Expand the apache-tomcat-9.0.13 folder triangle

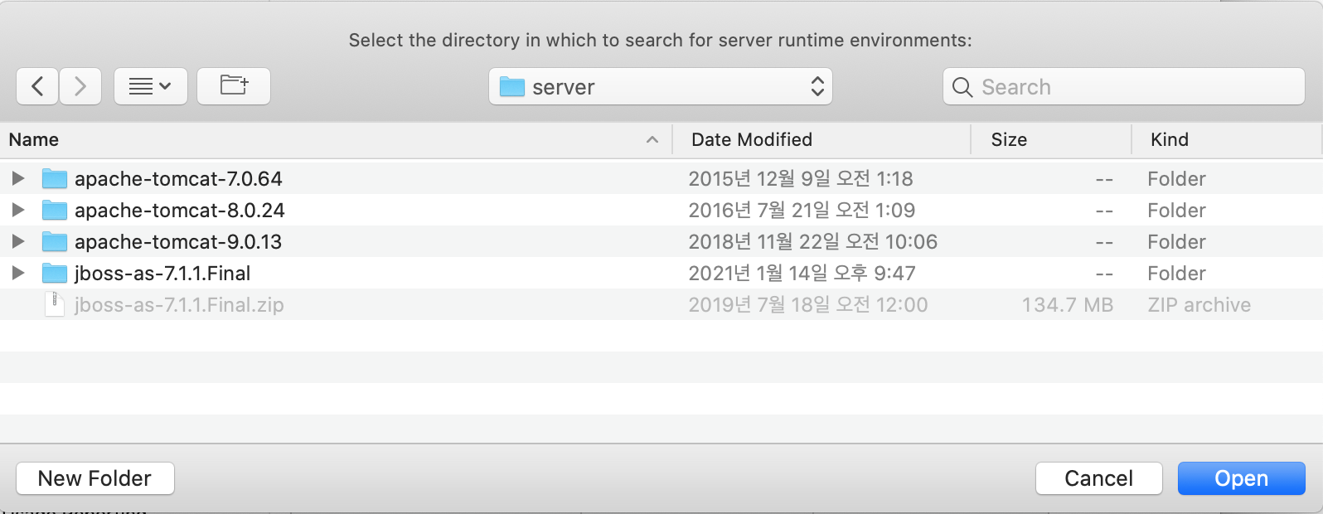pyautogui.click(x=18, y=241)
